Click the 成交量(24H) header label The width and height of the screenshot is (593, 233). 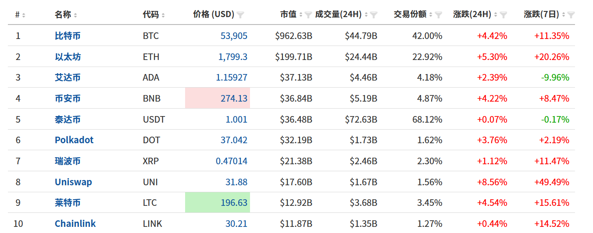point(338,14)
